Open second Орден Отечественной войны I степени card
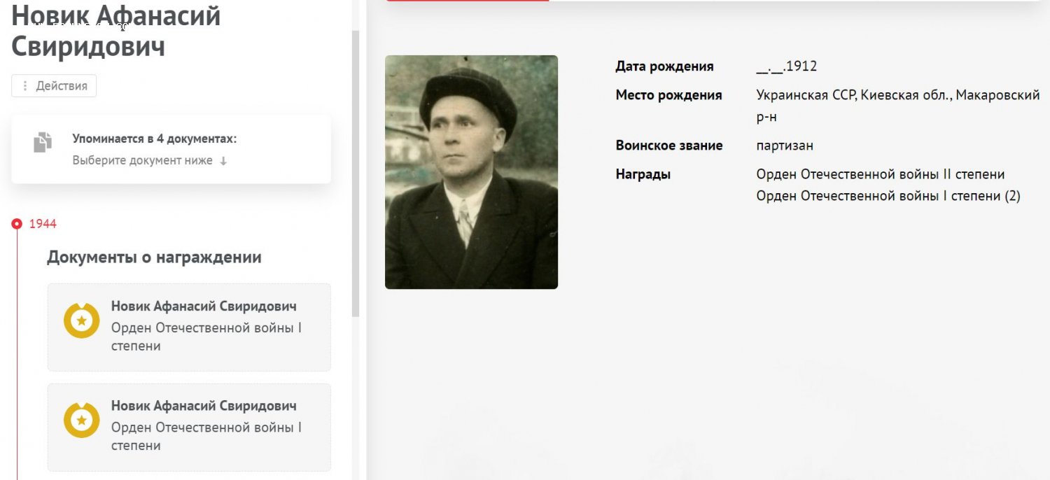Viewport: 1050px width, 480px height. (189, 427)
